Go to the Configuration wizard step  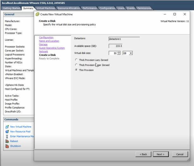(x=46, y=38)
